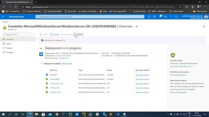Click the Refresh toolbar button
This screenshot has height=117, width=209.
tap(78, 34)
